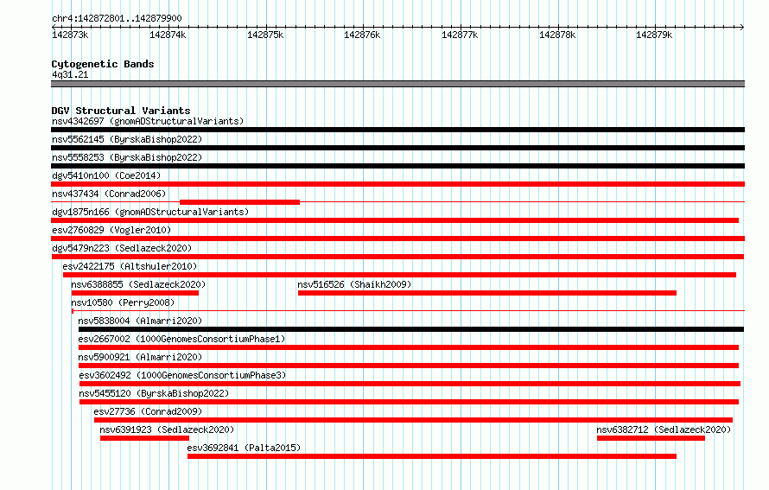
Task: Click the red bar under esv3692841
Action: [x=432, y=456]
